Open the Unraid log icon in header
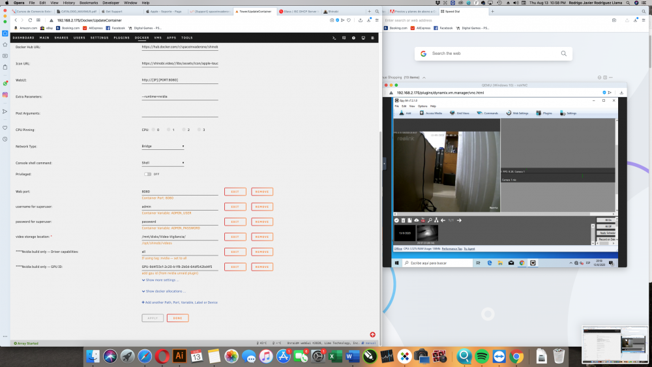The height and width of the screenshot is (367, 652). 372,38
